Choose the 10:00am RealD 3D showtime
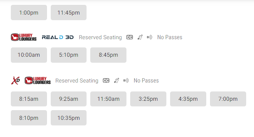This screenshot has height=137, width=254. [x=29, y=55]
